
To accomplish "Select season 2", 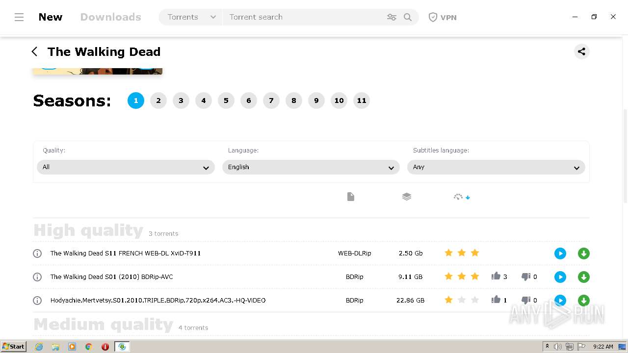I will click(158, 101).
